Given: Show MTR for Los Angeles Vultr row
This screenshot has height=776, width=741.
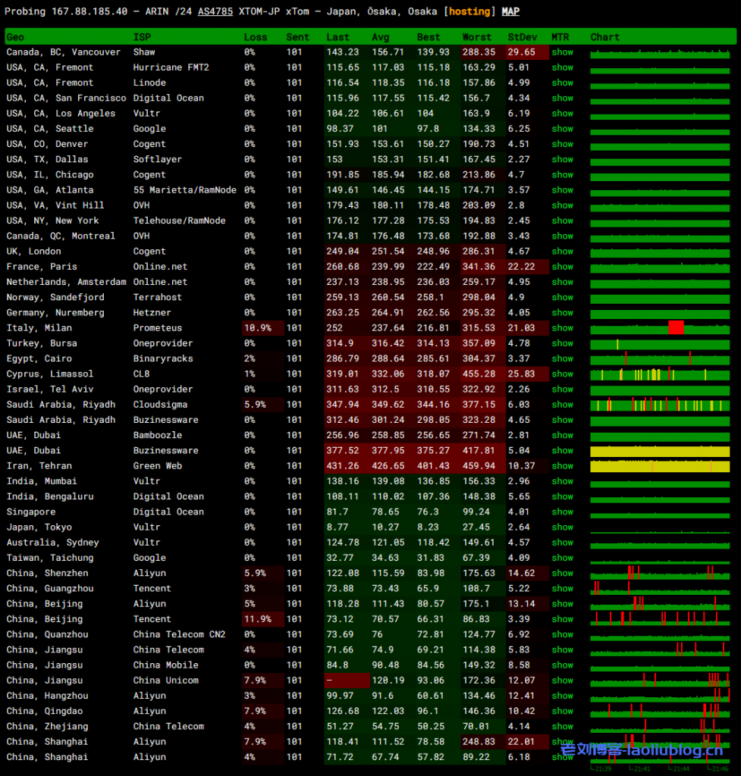Looking at the screenshot, I should point(562,114).
